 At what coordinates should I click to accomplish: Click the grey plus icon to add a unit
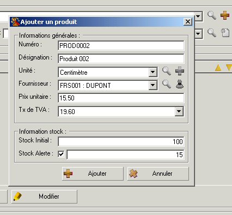coord(180,71)
